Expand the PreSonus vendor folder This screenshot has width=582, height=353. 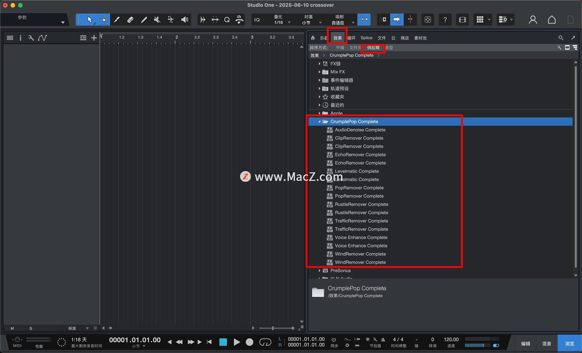[x=319, y=271]
